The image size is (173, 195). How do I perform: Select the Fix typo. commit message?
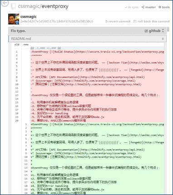[x=18, y=31]
